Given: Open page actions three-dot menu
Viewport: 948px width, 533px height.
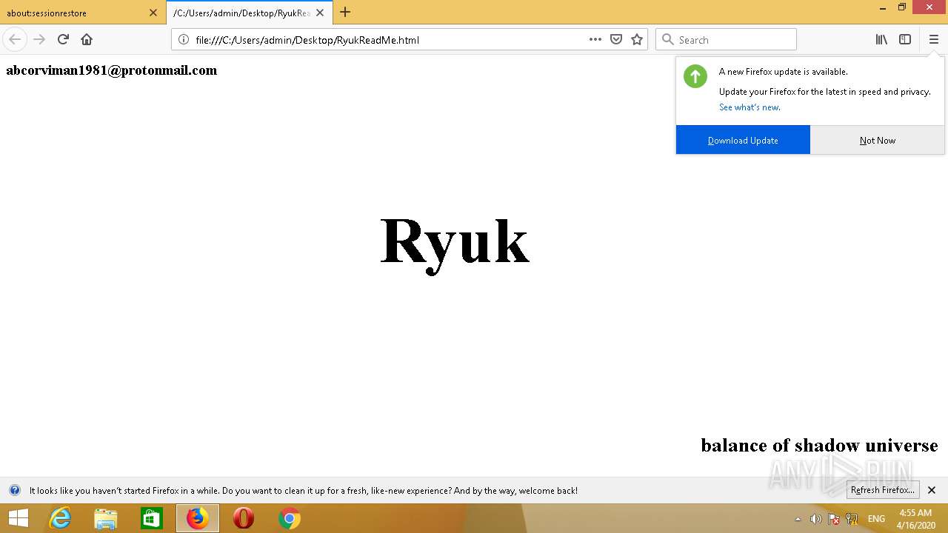Looking at the screenshot, I should tap(595, 39).
